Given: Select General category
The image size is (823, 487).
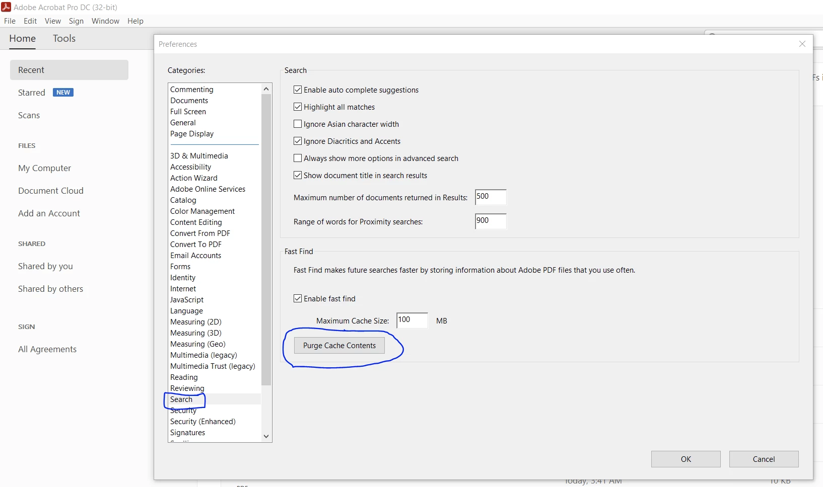Looking at the screenshot, I should (183, 123).
